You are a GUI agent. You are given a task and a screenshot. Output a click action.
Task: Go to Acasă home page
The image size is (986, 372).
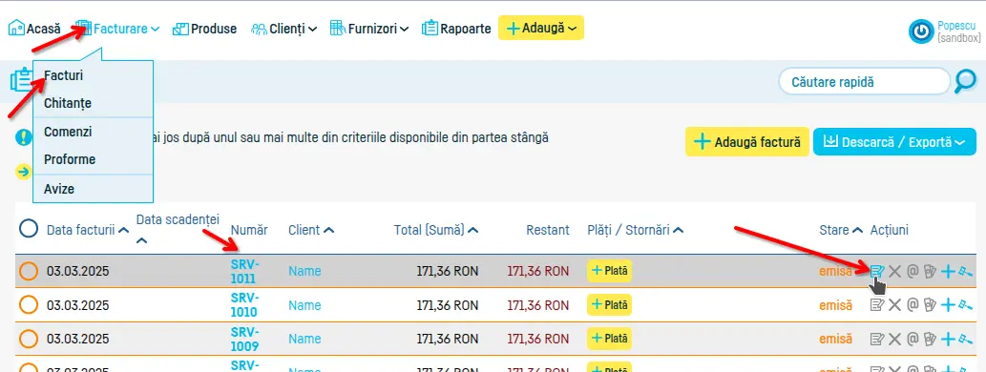click(34, 29)
